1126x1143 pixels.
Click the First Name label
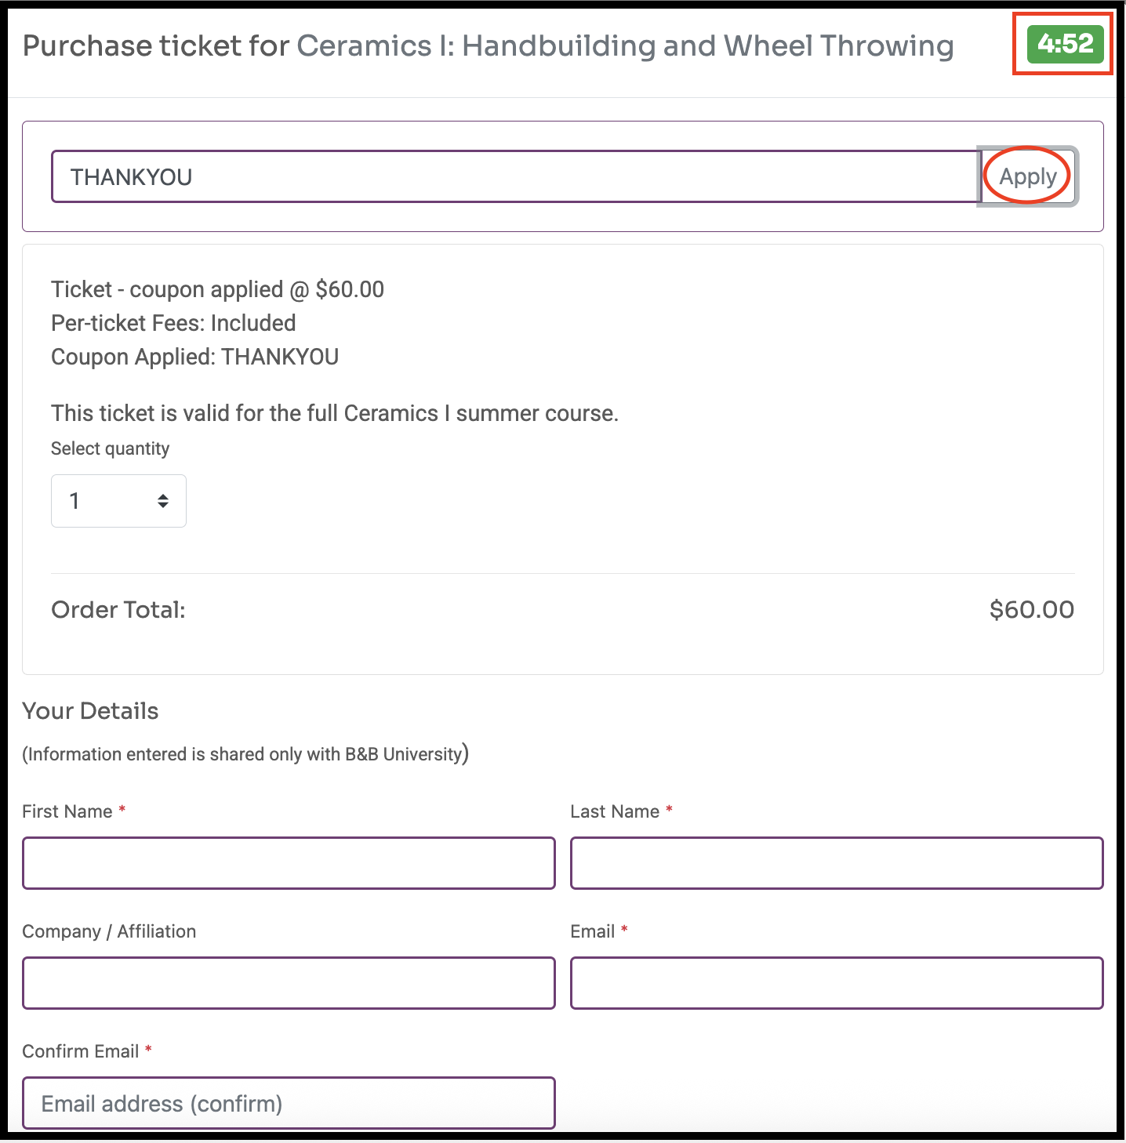[x=67, y=811]
